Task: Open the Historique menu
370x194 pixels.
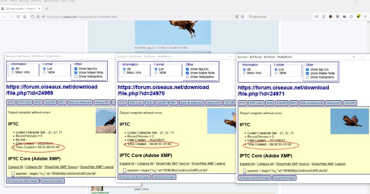Action: coord(37,1)
